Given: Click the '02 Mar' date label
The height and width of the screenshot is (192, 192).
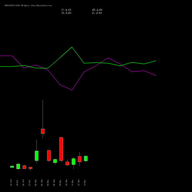Looking at the screenshot, I should pyautogui.click(x=36, y=182).
